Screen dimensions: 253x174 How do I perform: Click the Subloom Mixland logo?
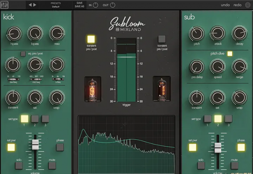pos(127,24)
